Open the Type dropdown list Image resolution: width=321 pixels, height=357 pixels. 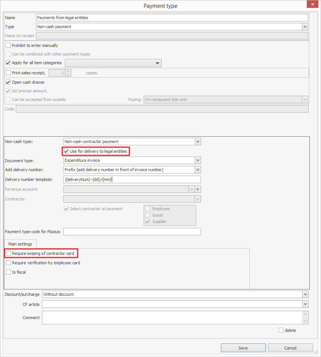[x=305, y=27]
